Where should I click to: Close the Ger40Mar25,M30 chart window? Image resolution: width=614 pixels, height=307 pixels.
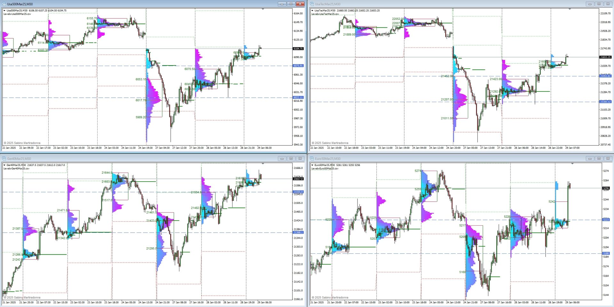point(300,159)
